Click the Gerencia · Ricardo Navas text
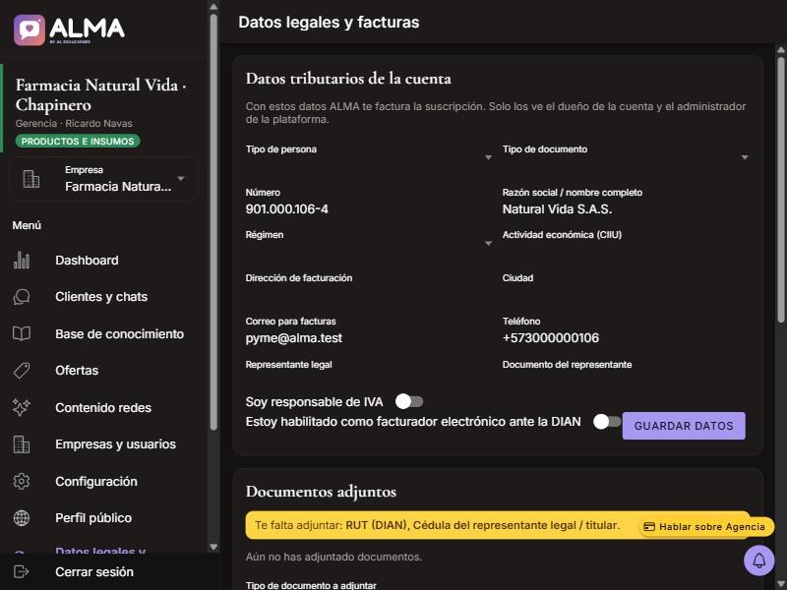The height and width of the screenshot is (590, 787). (x=74, y=124)
